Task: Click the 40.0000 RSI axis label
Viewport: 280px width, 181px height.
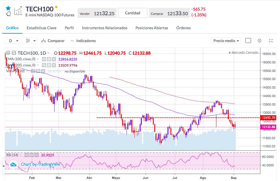Action: click(x=268, y=165)
